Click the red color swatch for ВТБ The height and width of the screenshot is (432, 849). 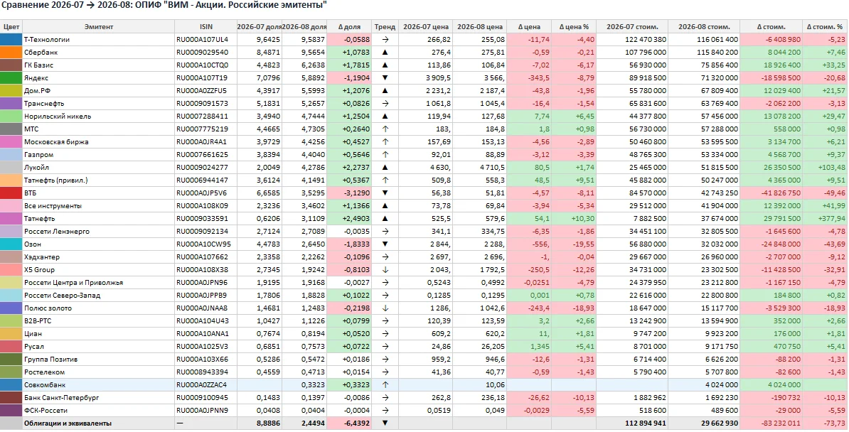(11, 193)
